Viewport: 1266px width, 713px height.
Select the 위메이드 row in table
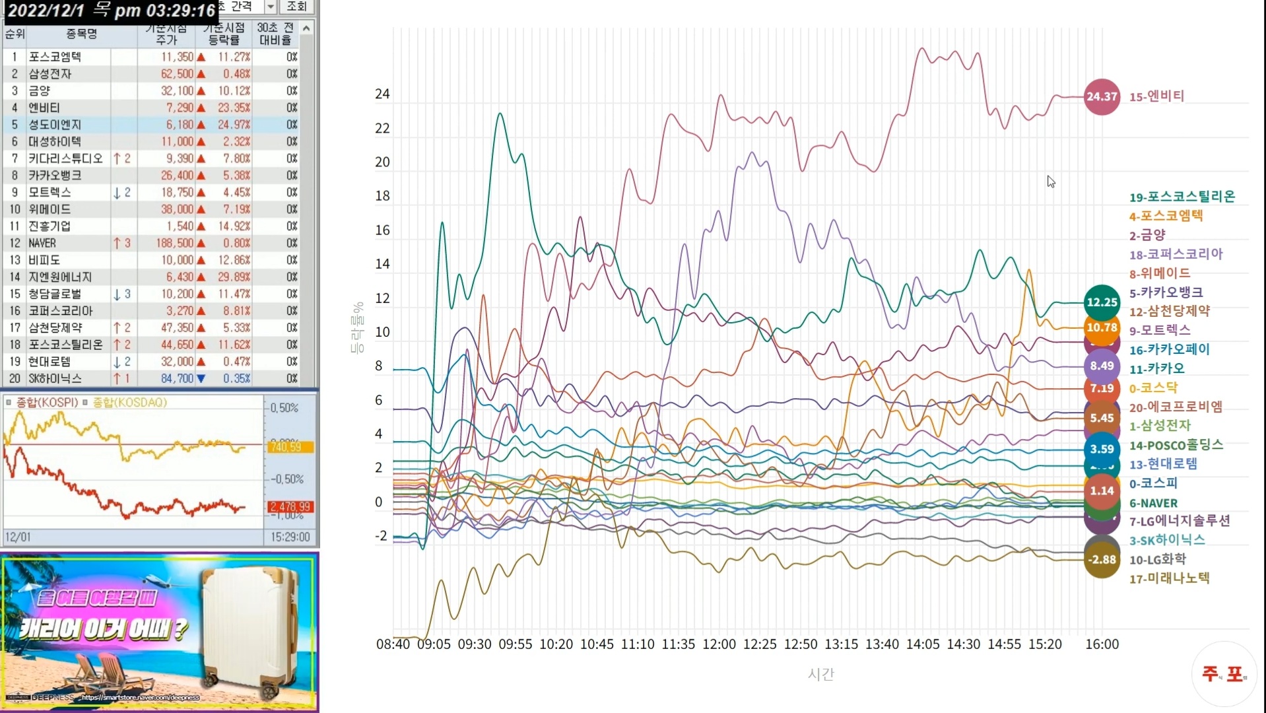151,209
